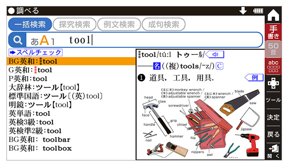Select the 成句検索 tab
Screen dimensions: 288x166
pyautogui.click(x=164, y=24)
